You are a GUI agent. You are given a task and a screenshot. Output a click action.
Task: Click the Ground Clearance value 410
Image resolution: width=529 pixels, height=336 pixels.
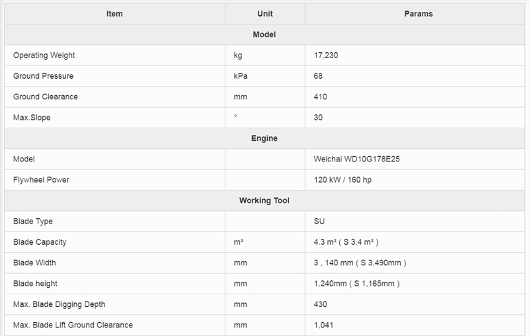(321, 97)
